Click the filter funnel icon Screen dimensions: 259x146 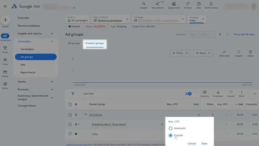pyautogui.click(x=73, y=94)
